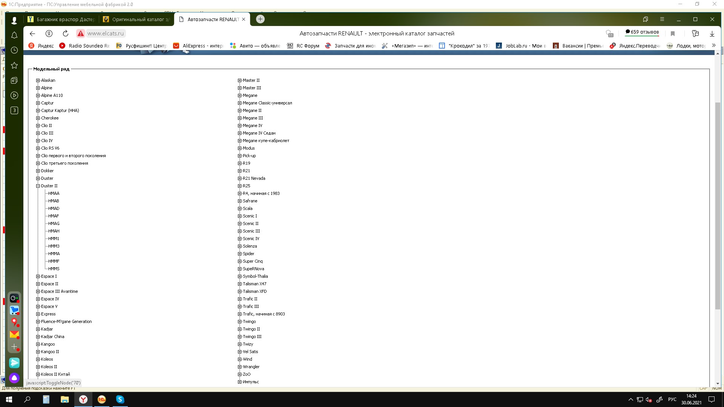Open Windows Start menu
The height and width of the screenshot is (407, 724).
click(9, 399)
